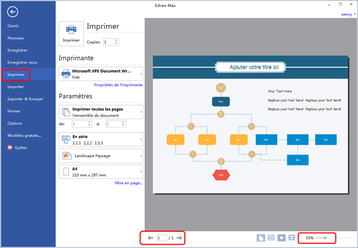Select fit page width icon
The width and height of the screenshot is (358, 248).
[x=291, y=238]
